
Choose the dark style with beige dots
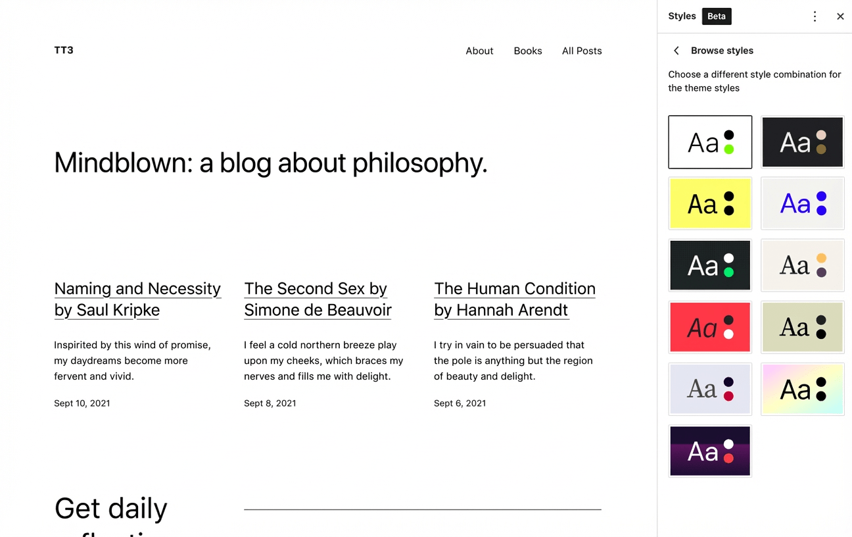click(802, 142)
